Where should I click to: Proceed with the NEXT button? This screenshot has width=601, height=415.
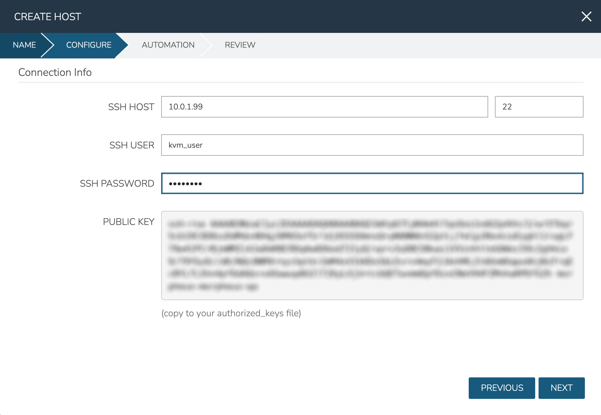click(561, 388)
